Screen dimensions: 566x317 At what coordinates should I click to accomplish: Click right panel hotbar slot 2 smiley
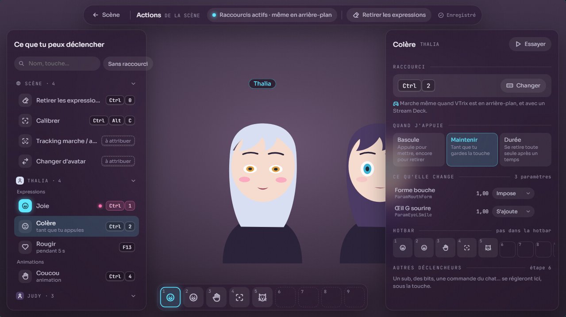424,248
